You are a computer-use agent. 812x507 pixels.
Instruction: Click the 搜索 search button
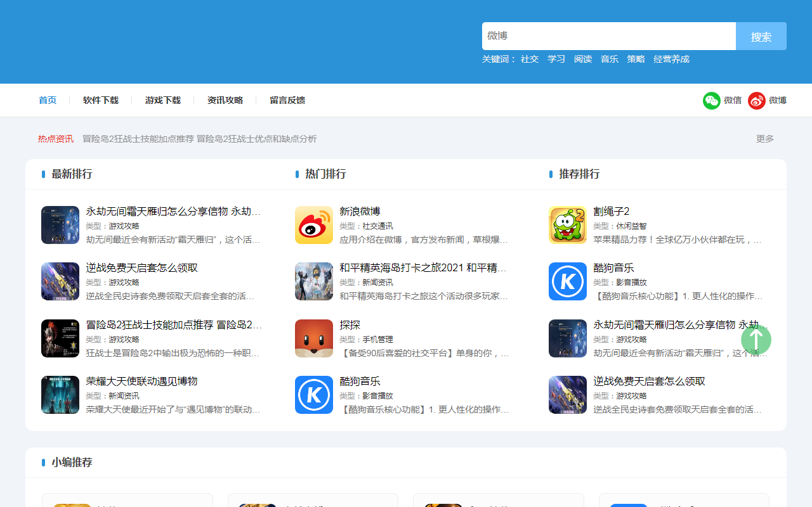coord(761,36)
